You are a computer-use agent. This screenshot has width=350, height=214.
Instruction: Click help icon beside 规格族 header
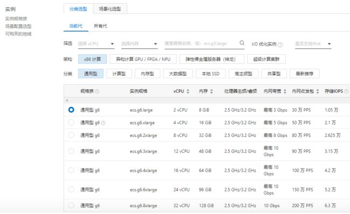pyautogui.click(x=97, y=91)
